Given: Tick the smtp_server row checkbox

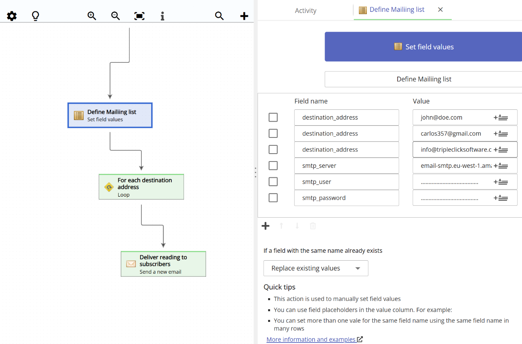Looking at the screenshot, I should (x=273, y=165).
